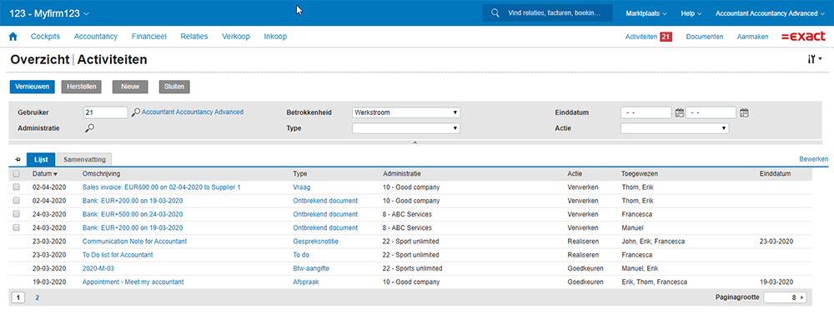Click the Activiteiten link in the top bar
Screen dimensions: 834x314
pyautogui.click(x=642, y=37)
